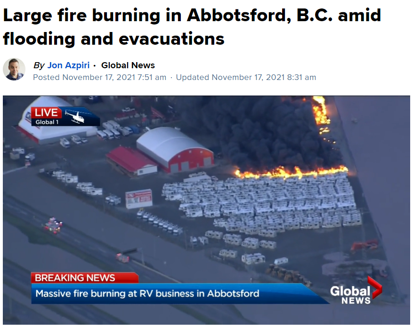Click the helicopter icon in Global 1 badge

76,117
